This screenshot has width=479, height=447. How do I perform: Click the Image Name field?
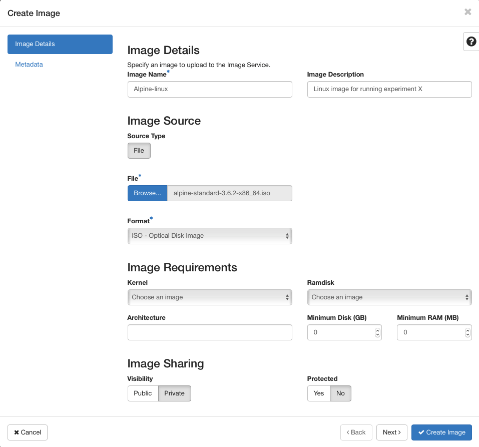210,89
